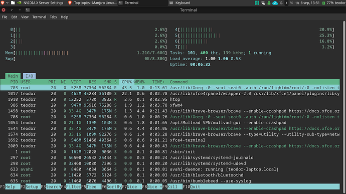Click the Brave launcher icon in panel corner

tap(3, 3)
